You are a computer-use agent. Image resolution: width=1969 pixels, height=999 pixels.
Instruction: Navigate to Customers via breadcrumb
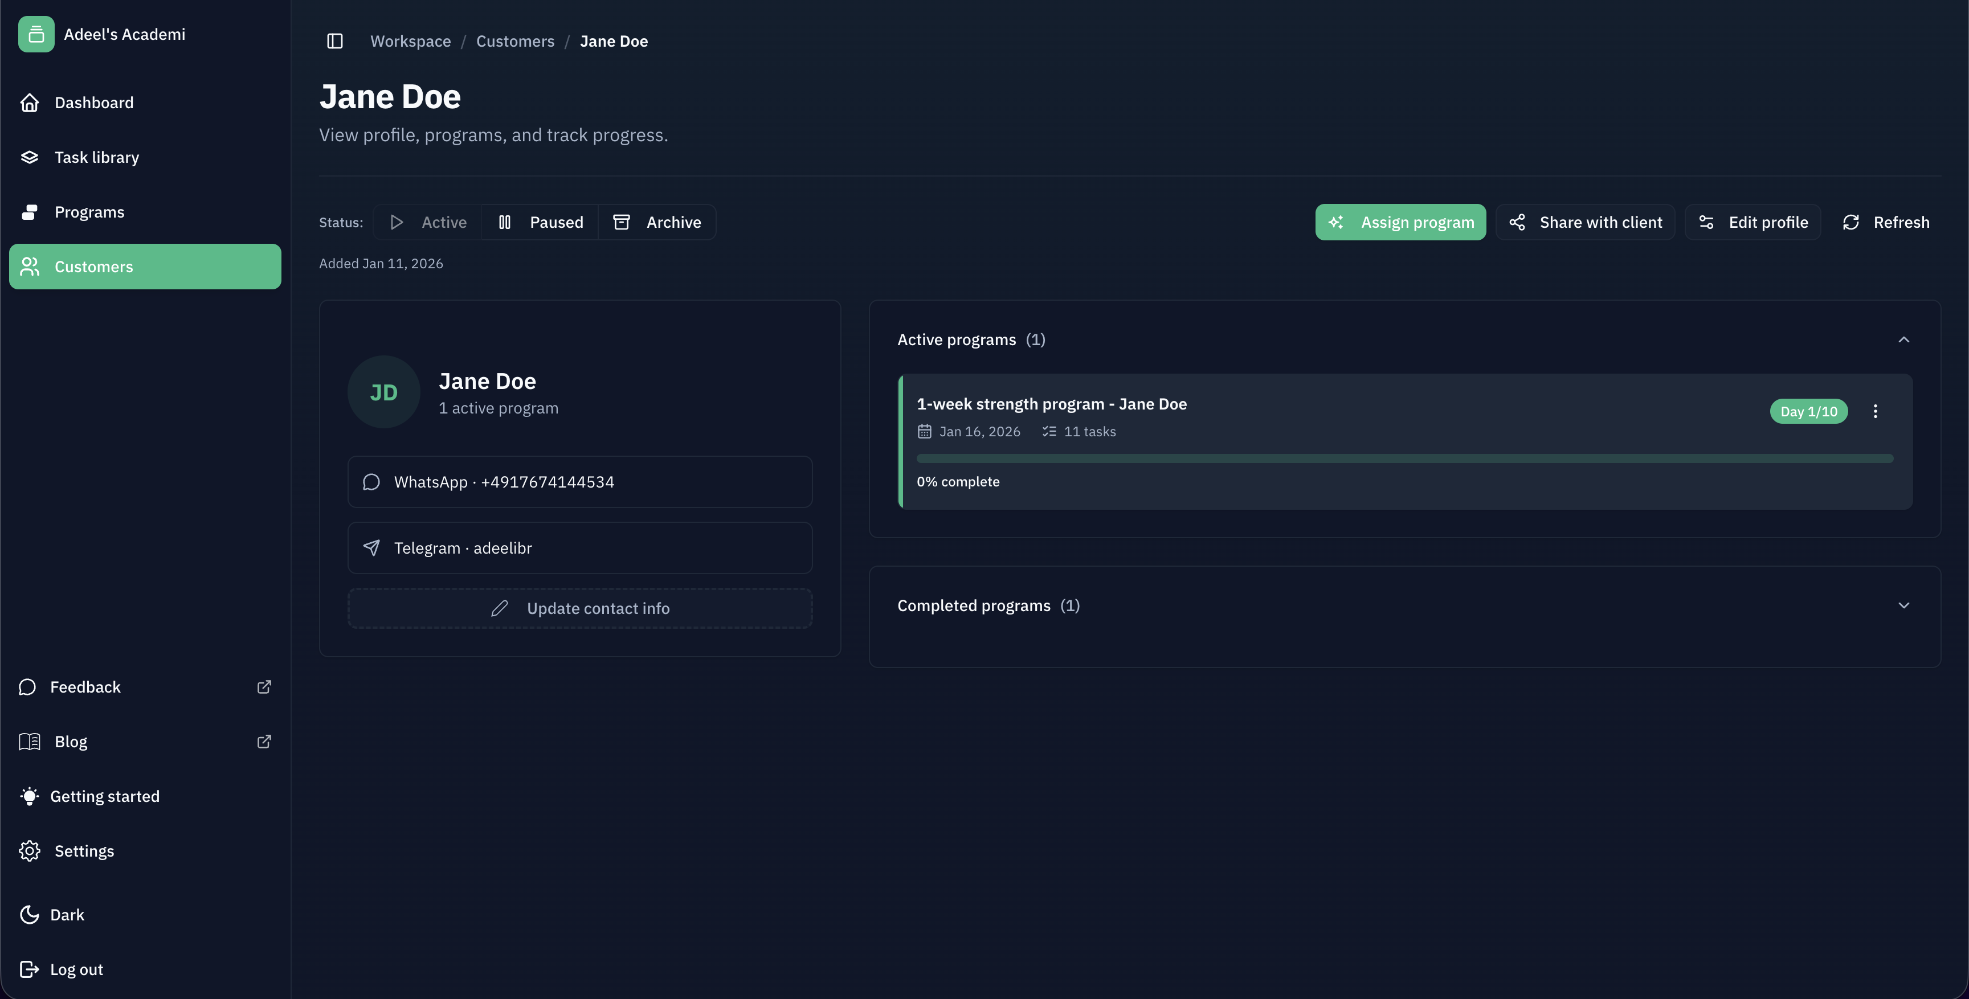click(514, 41)
